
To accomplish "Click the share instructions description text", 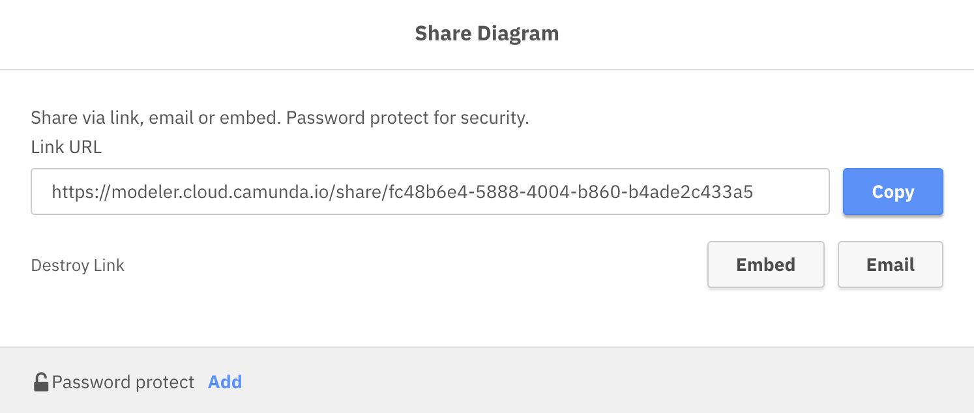I will [280, 119].
